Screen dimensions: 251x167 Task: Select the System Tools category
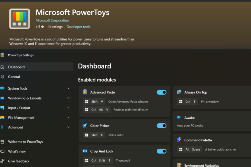[37, 88]
